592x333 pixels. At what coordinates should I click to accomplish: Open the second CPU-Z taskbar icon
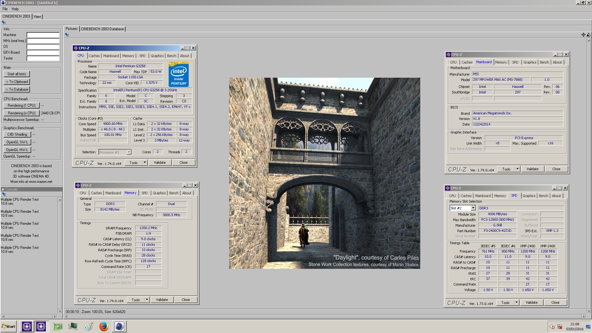41,326
